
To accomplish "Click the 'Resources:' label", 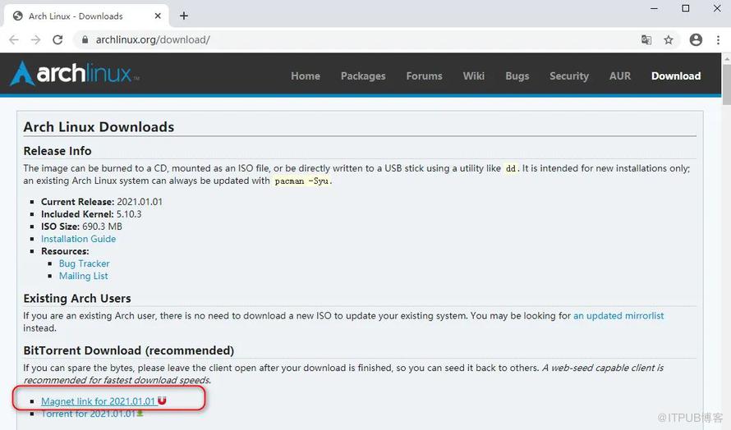I will 65,251.
